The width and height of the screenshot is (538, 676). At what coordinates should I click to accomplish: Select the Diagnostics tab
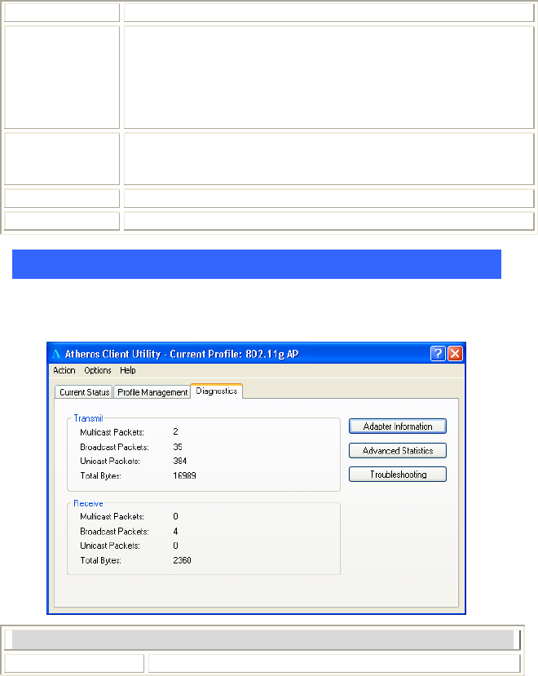[x=216, y=391]
